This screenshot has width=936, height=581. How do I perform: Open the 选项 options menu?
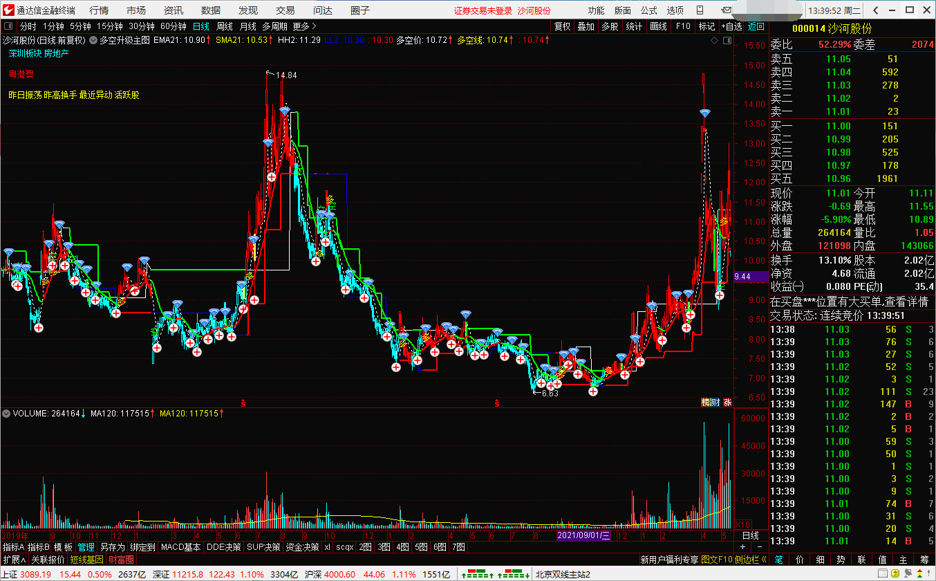coord(675,10)
